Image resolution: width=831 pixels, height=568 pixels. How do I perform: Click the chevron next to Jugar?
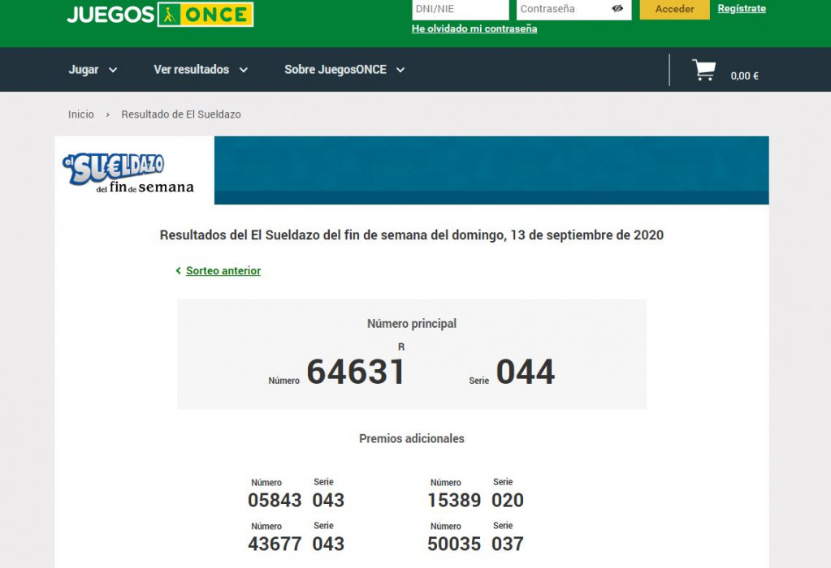click(113, 70)
